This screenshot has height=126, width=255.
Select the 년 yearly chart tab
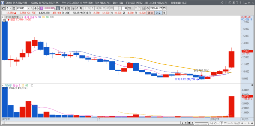(x=69, y=8)
